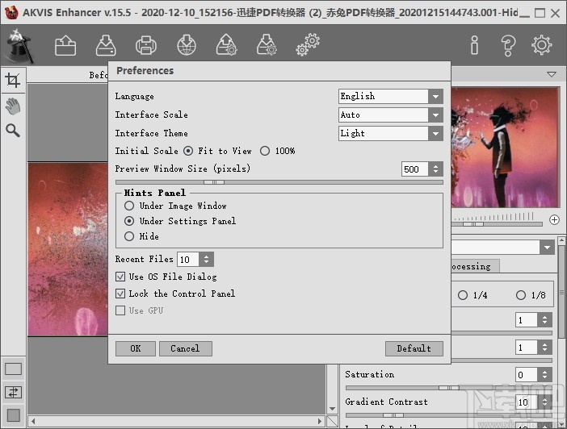Switch to the Post Processing tab

click(476, 266)
